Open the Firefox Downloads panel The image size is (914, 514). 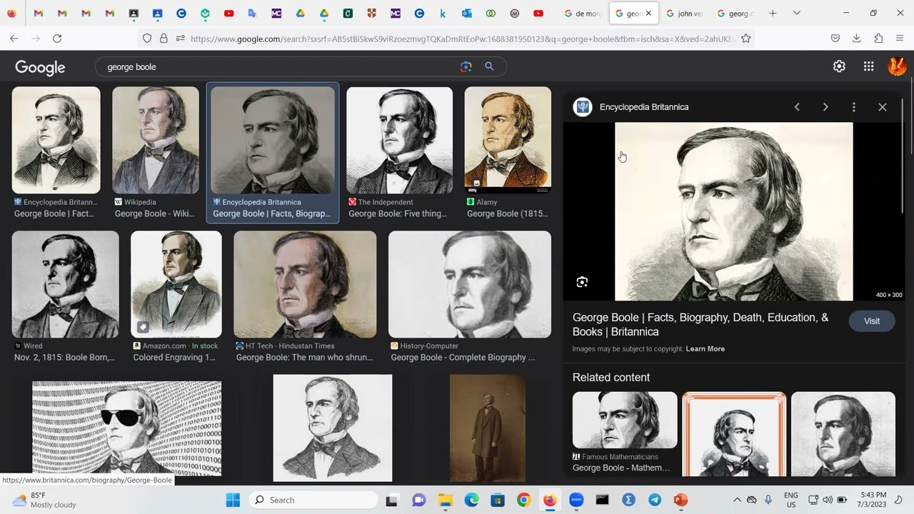[857, 39]
